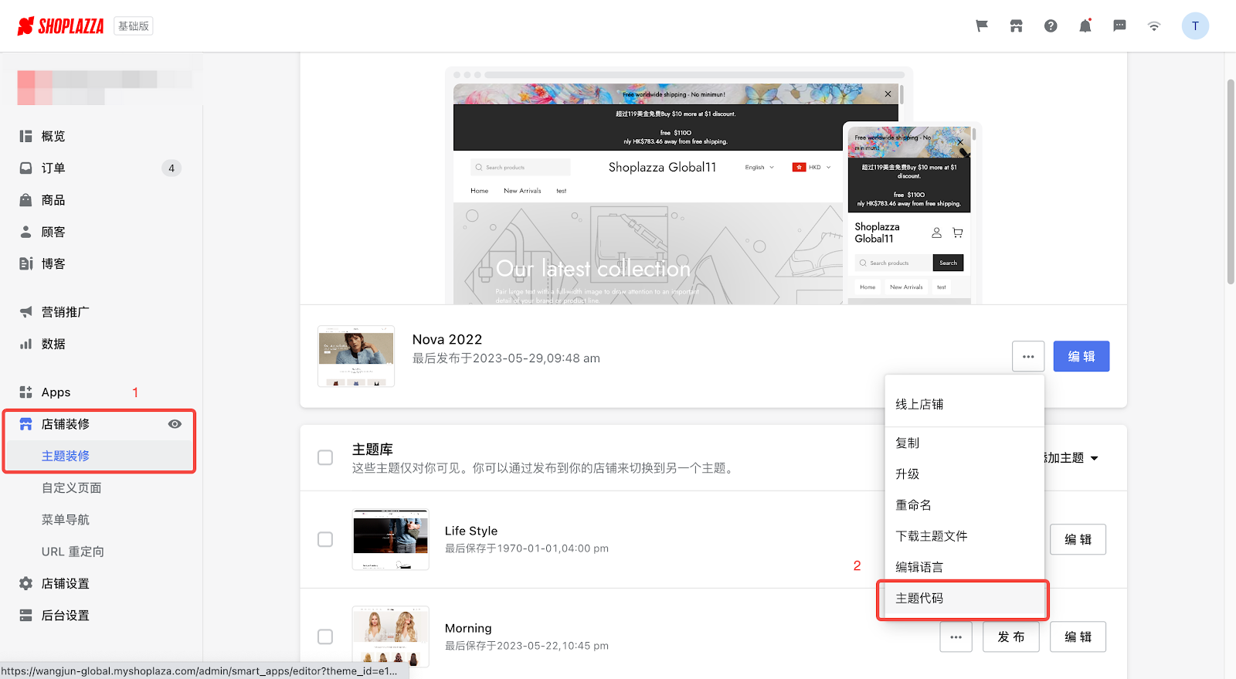Click the wifi status icon
This screenshot has height=679, width=1236.
click(x=1154, y=26)
